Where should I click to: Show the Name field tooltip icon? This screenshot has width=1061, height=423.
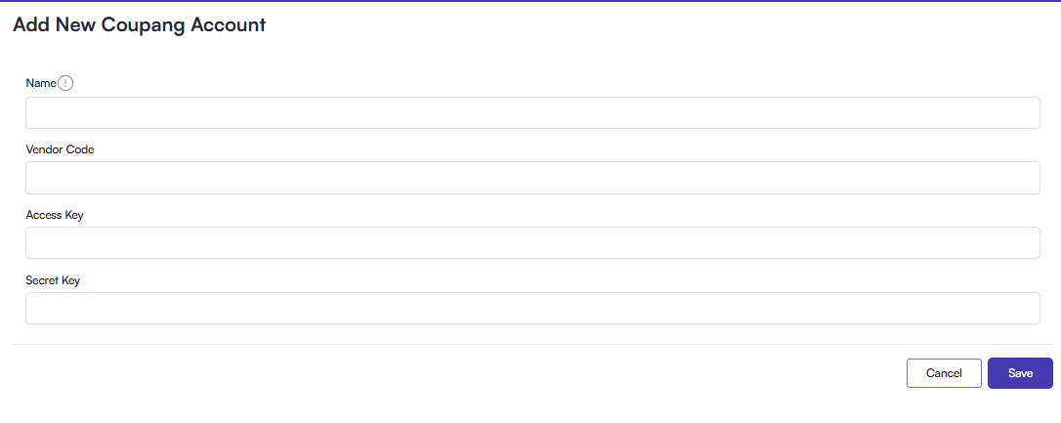66,84
